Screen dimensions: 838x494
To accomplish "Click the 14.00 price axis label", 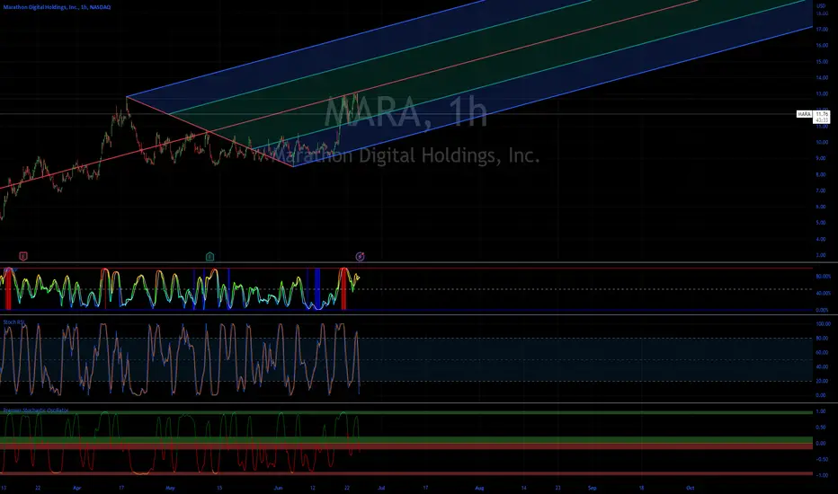I will point(822,77).
